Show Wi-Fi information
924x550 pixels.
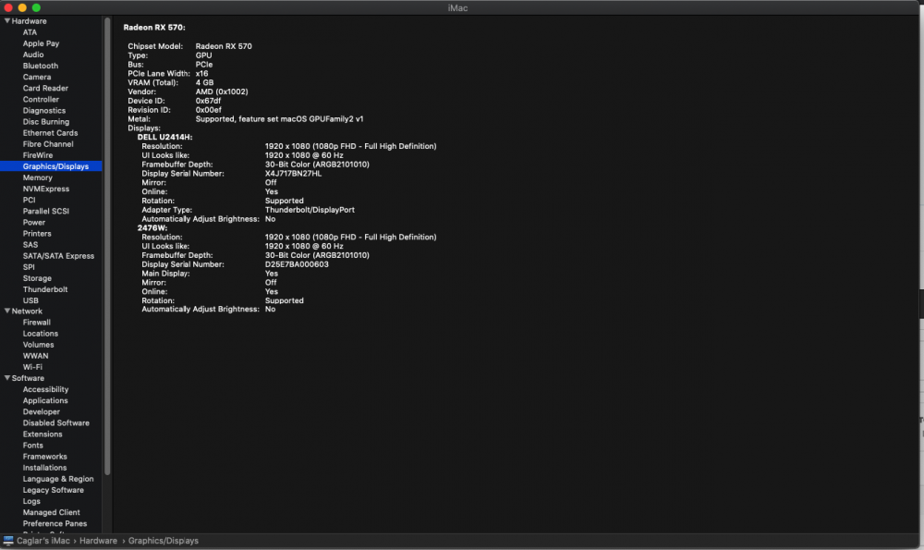(32, 367)
